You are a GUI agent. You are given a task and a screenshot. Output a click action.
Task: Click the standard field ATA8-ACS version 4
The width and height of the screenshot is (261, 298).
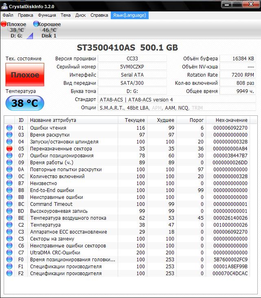pyautogui.click(x=177, y=99)
